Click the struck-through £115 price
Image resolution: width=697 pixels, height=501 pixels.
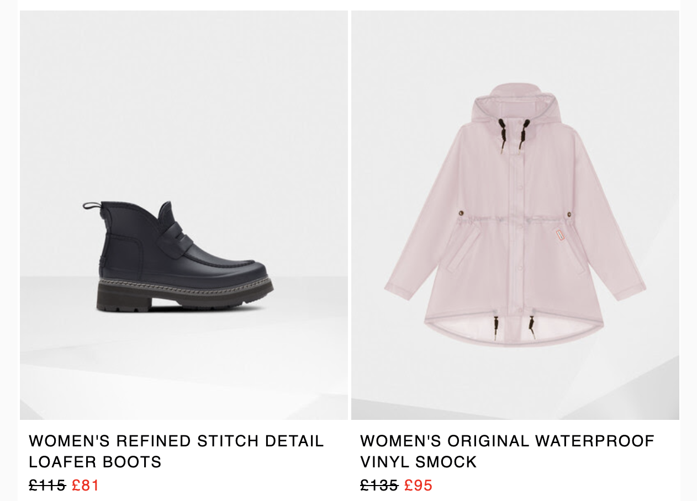(x=47, y=486)
